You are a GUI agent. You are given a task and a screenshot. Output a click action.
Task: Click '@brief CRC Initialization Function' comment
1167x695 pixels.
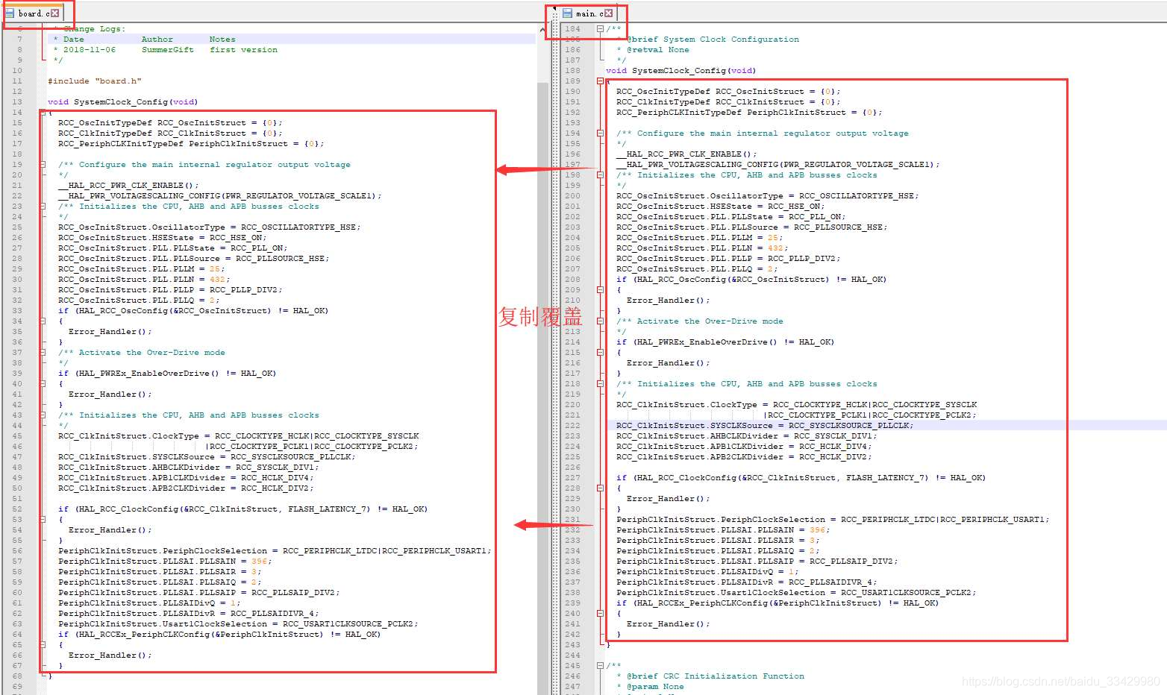(x=716, y=676)
